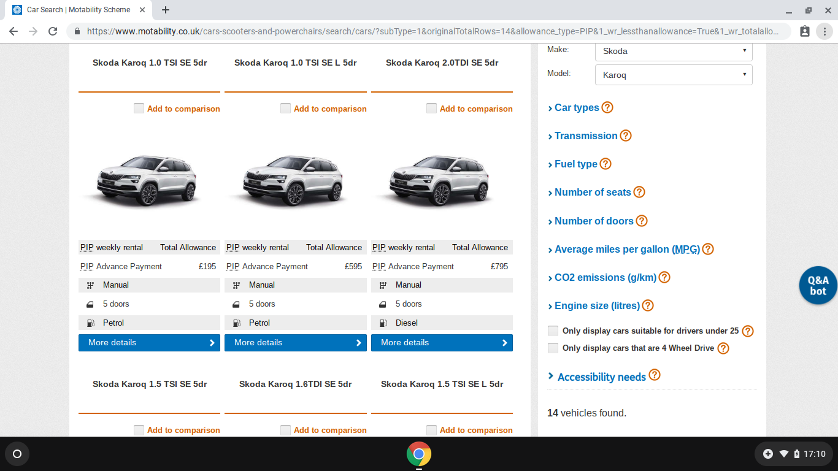Open a new browser tab
The width and height of the screenshot is (838, 471).
pyautogui.click(x=166, y=10)
